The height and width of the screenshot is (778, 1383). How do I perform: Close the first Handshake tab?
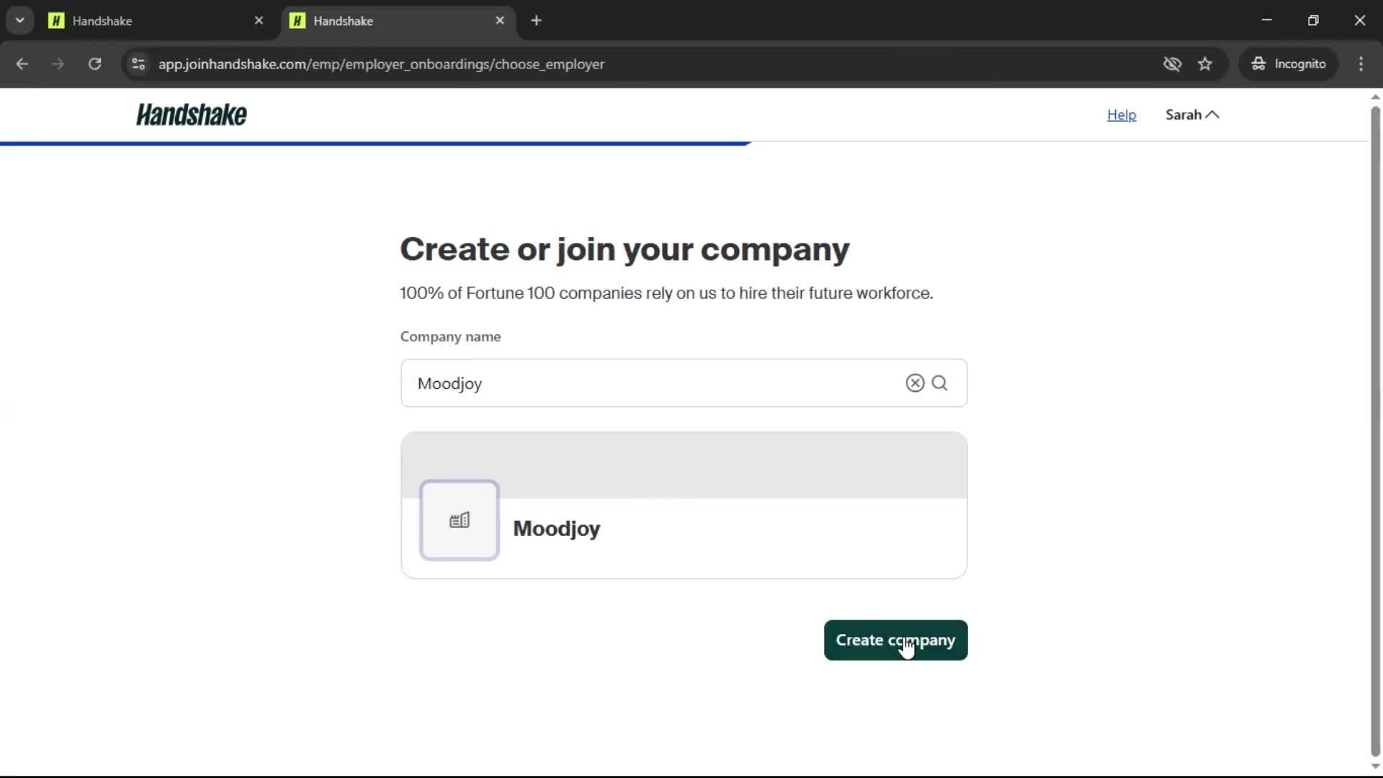259,21
